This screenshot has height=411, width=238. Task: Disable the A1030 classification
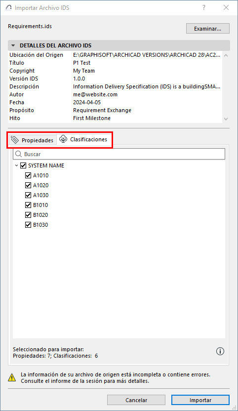(x=28, y=195)
